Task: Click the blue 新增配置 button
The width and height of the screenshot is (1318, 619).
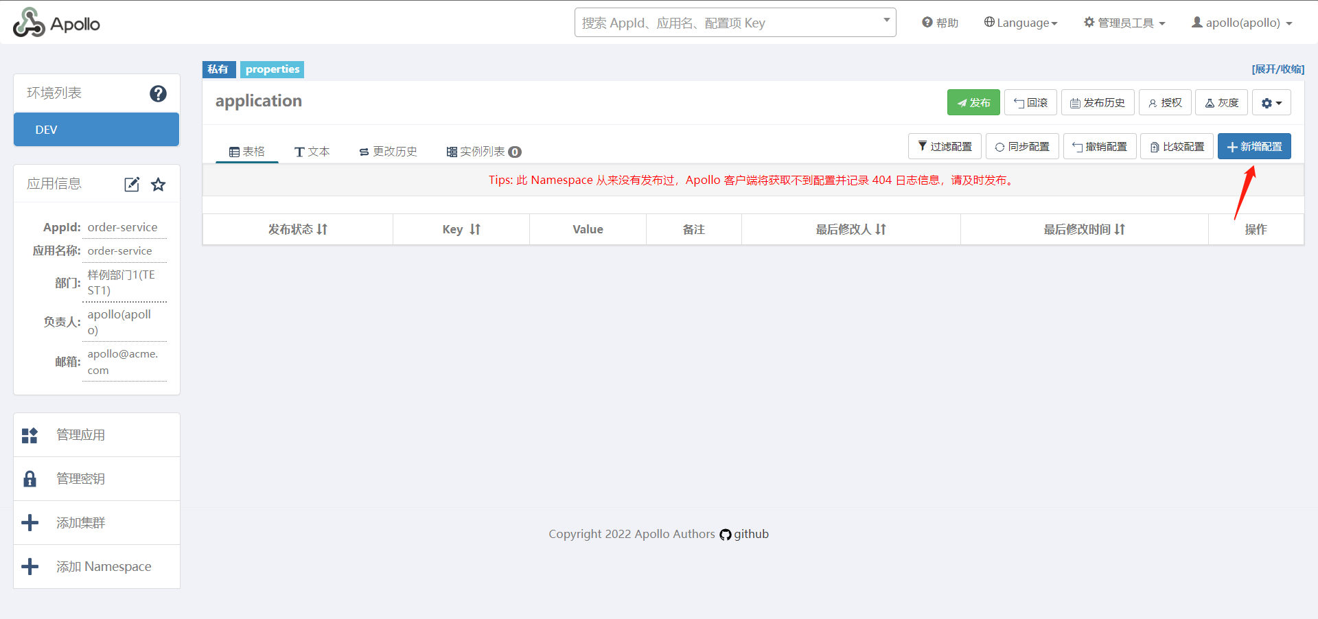Action: coord(1254,147)
